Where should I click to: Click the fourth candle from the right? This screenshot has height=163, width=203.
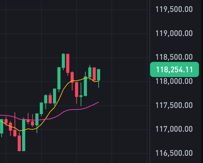(85, 86)
